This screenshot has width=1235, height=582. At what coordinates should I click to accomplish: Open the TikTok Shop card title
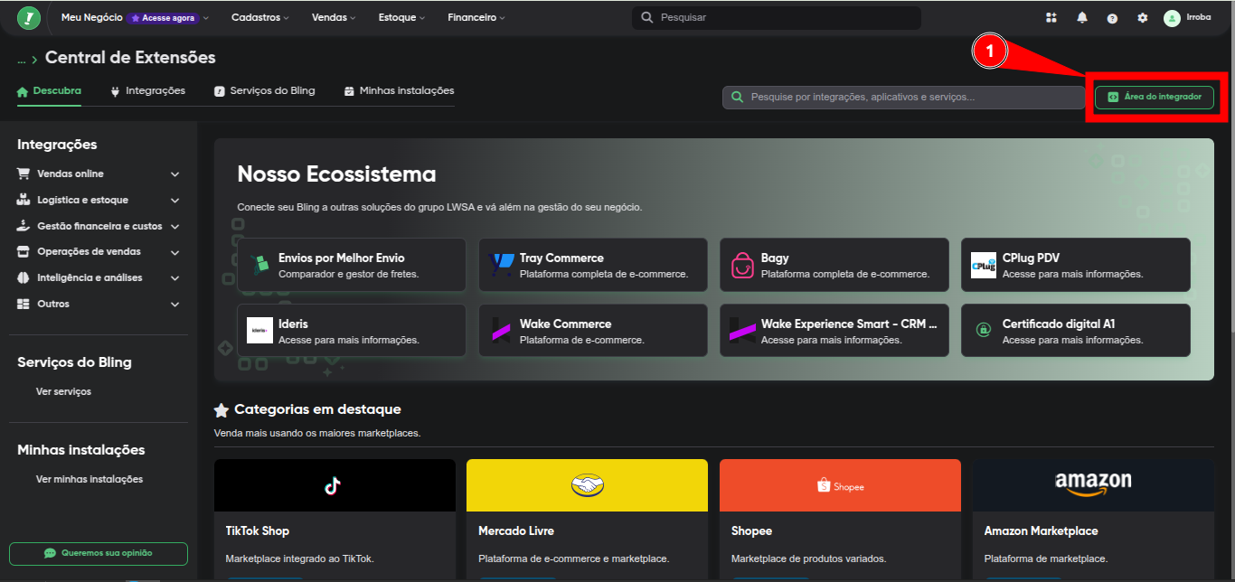tap(258, 530)
